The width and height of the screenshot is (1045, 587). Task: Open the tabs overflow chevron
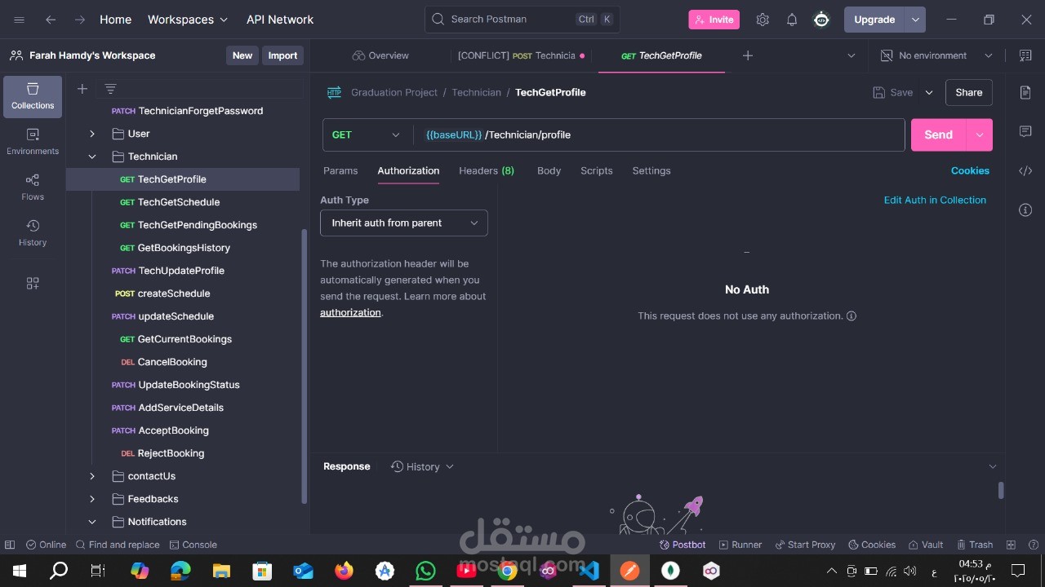point(852,55)
